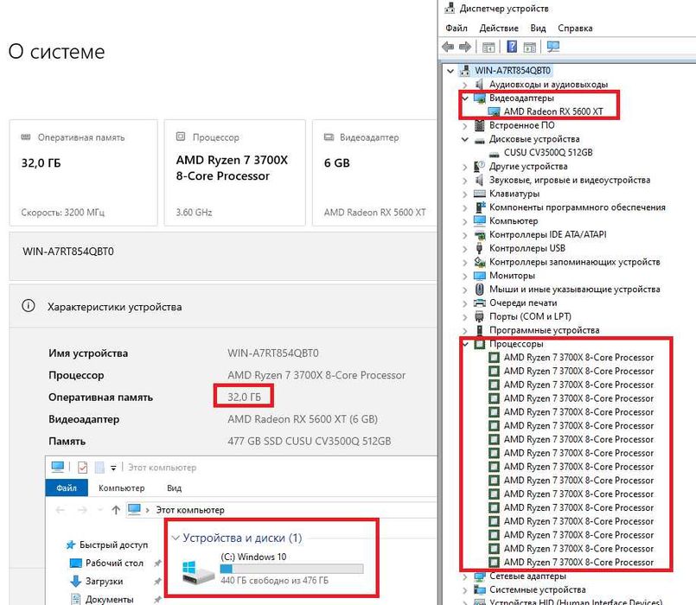Click the Back arrow in Device Manager toolbar
696x605 pixels.
[x=448, y=47]
